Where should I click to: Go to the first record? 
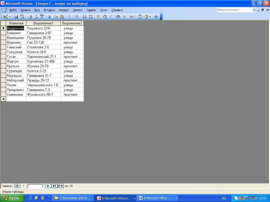click(17, 186)
